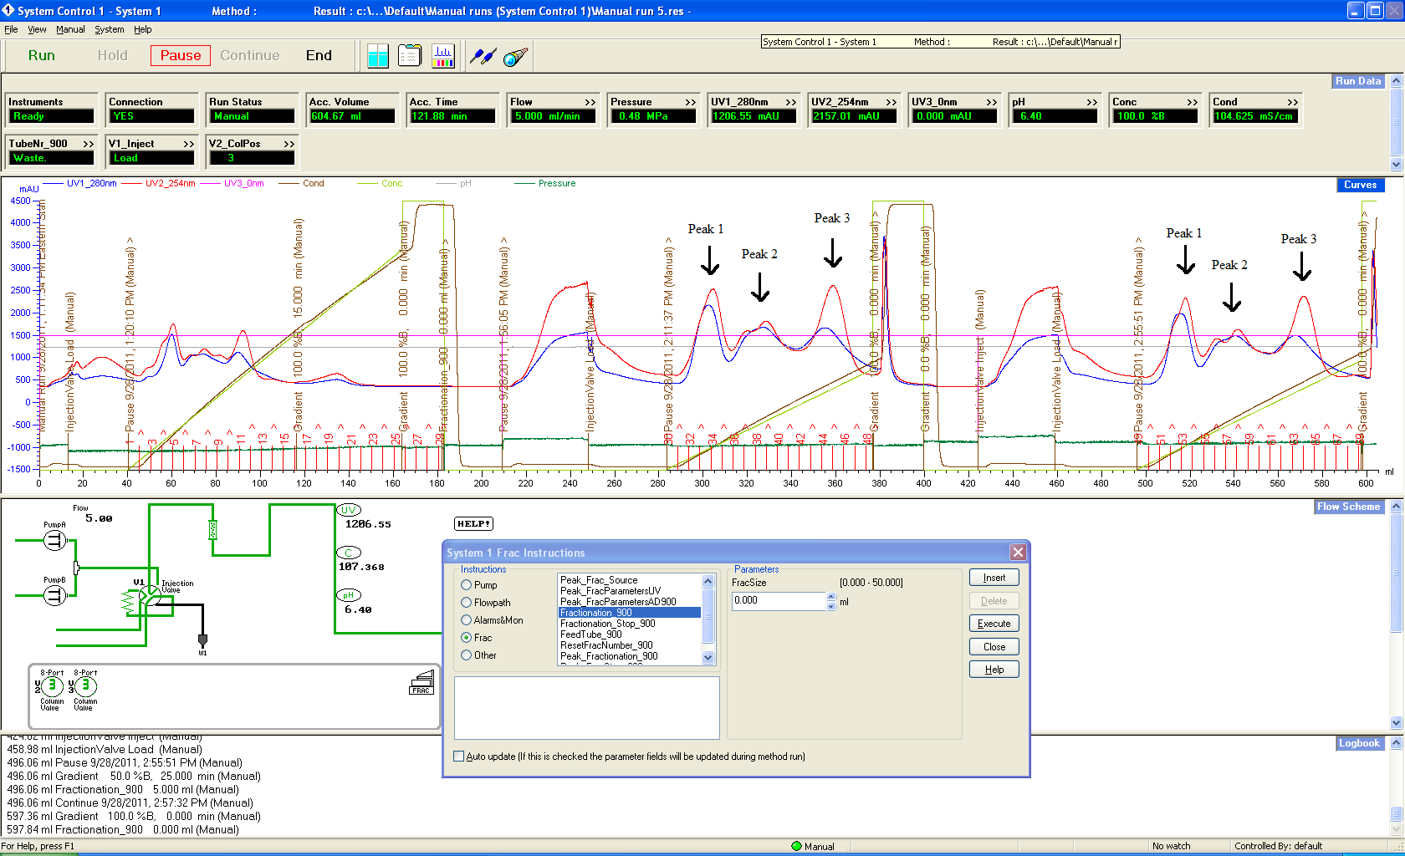Click the UV monitor oval icon
This screenshot has width=1405, height=856.
pos(348,510)
